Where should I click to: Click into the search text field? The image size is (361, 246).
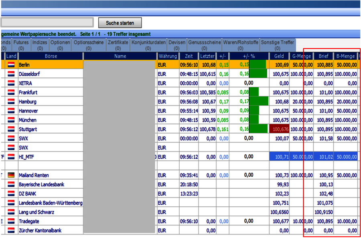pyautogui.click(x=47, y=22)
